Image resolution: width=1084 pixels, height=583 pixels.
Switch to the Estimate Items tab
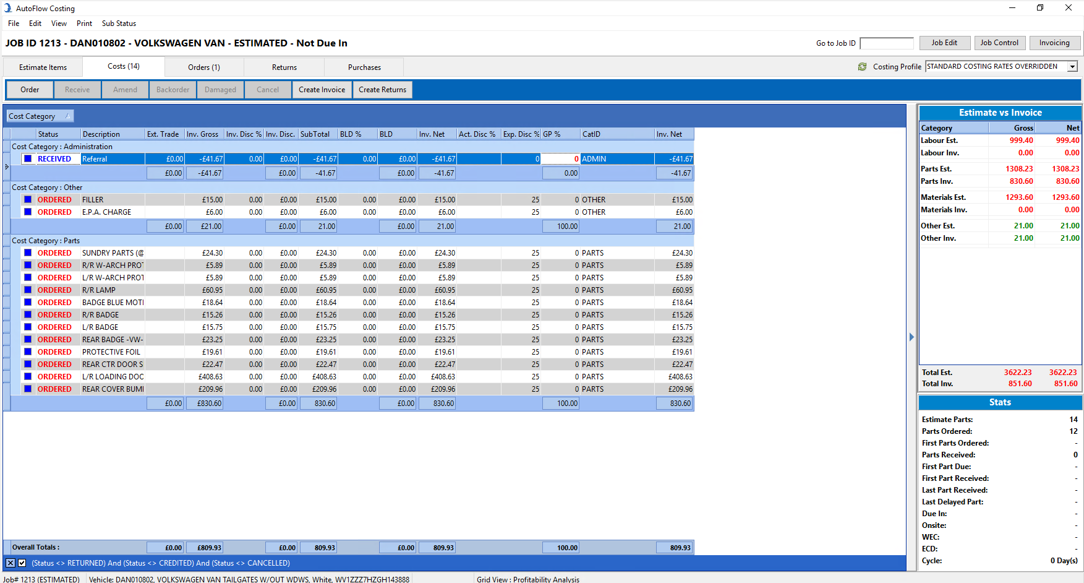coord(43,67)
